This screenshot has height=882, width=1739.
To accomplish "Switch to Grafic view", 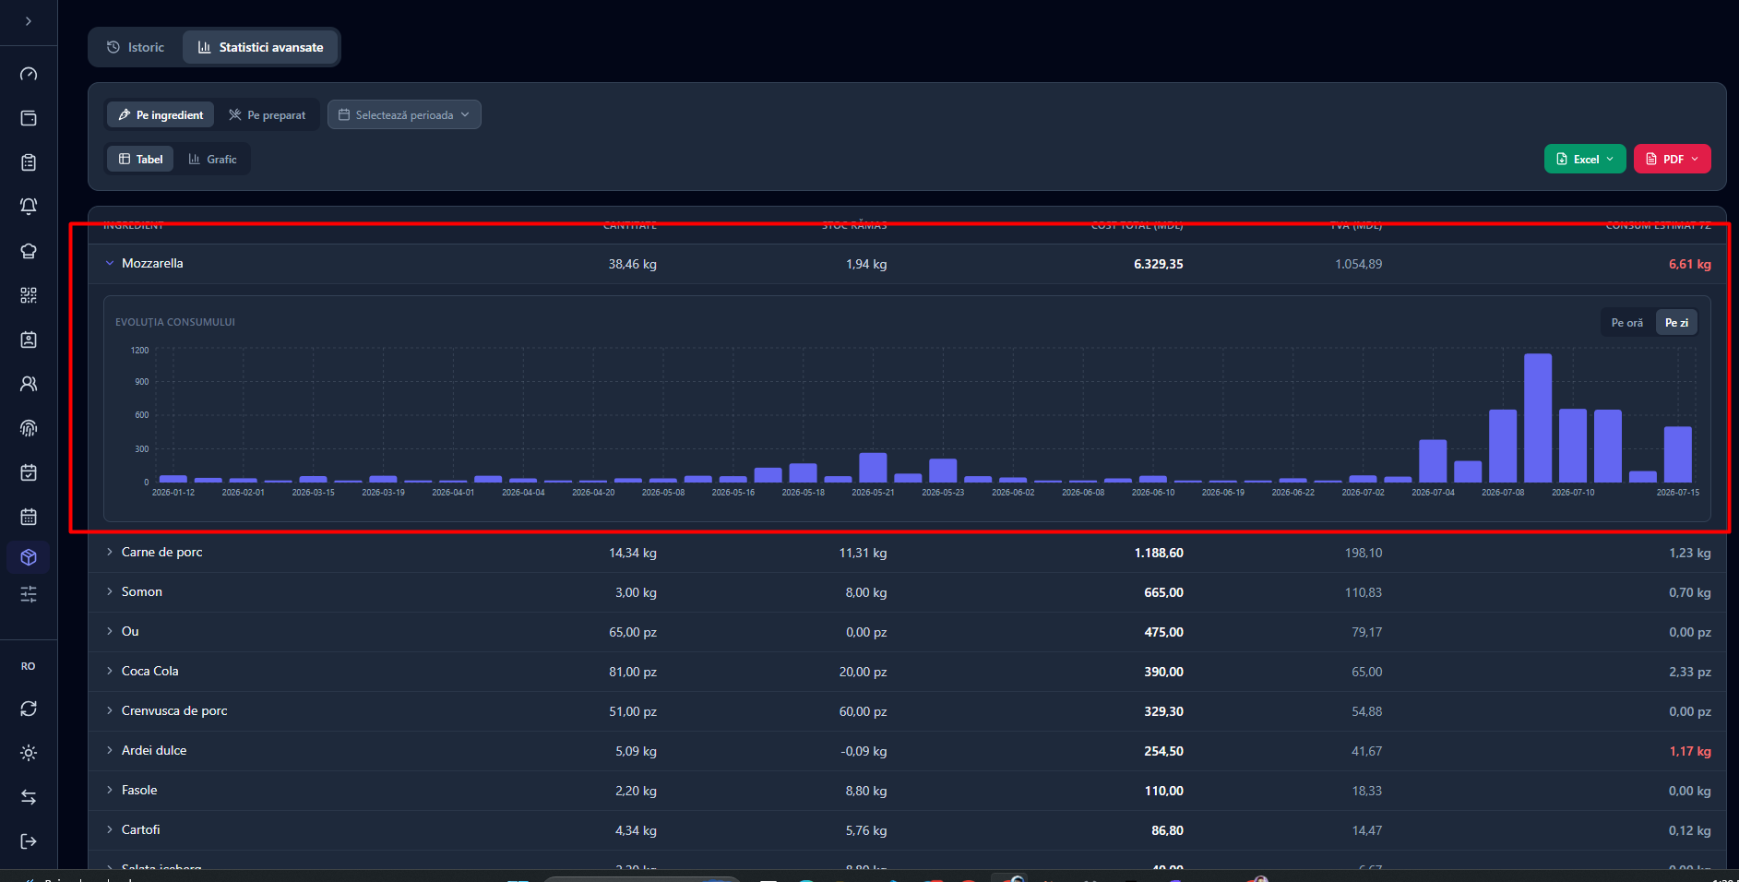I will click(213, 160).
